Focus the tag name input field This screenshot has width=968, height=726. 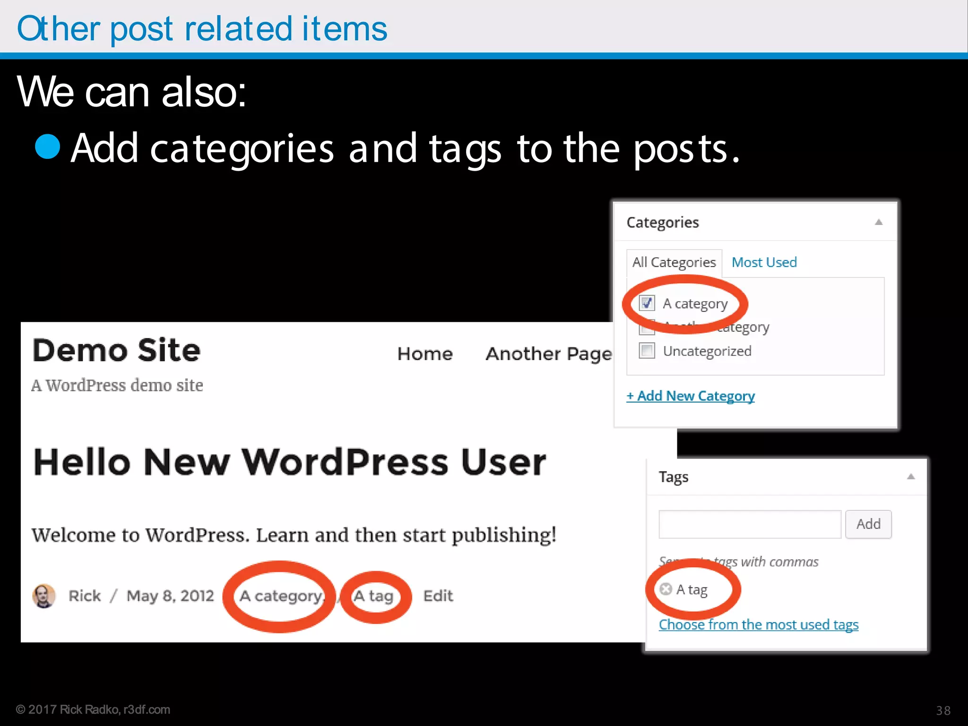click(x=750, y=524)
